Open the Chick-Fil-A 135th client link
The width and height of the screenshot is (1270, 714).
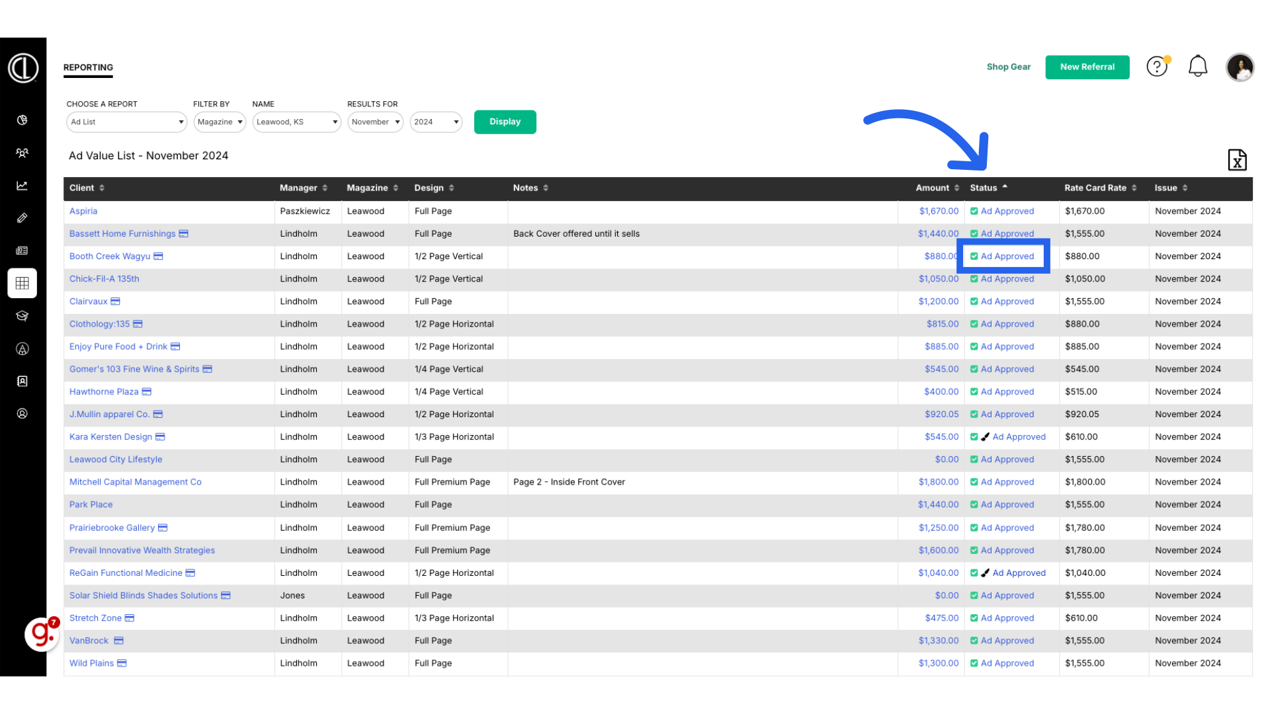(104, 278)
